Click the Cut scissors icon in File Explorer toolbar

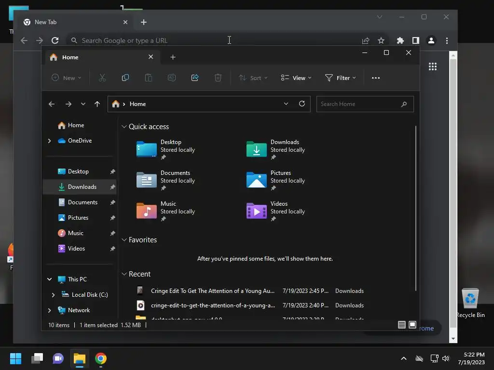coord(102,78)
